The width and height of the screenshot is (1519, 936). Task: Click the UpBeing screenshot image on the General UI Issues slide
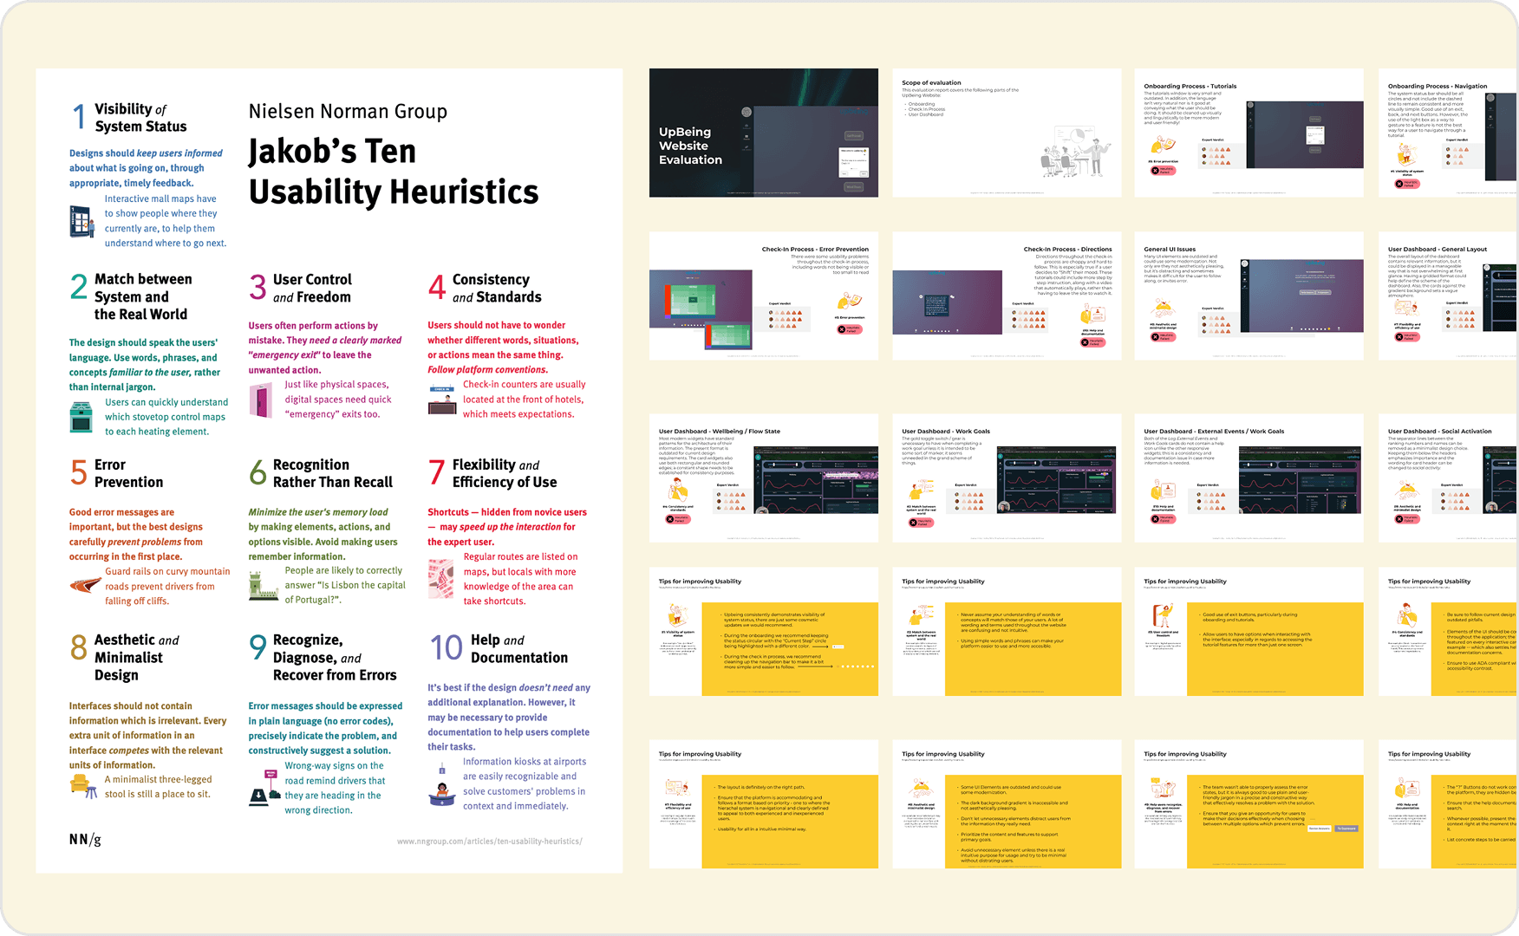click(1303, 296)
